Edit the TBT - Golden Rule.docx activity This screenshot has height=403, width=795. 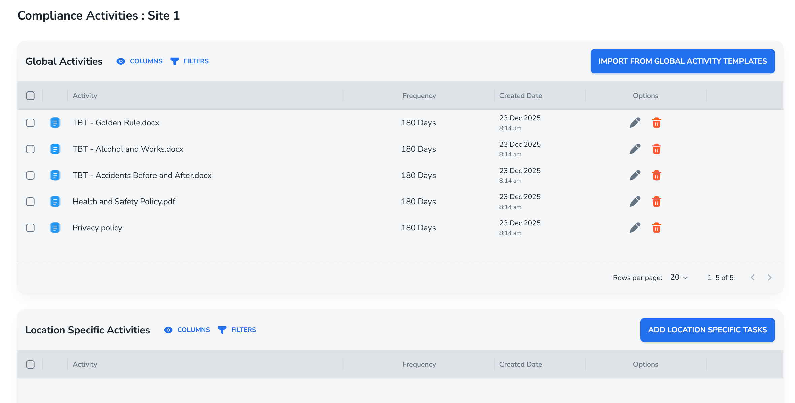pos(635,123)
